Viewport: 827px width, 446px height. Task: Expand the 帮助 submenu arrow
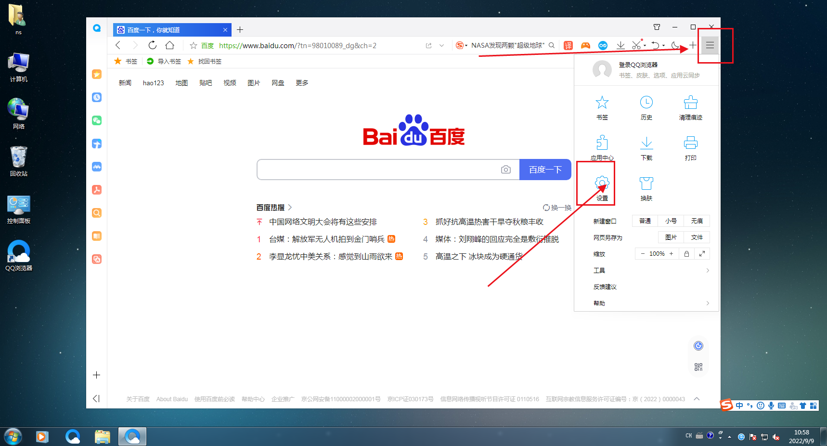(708, 303)
